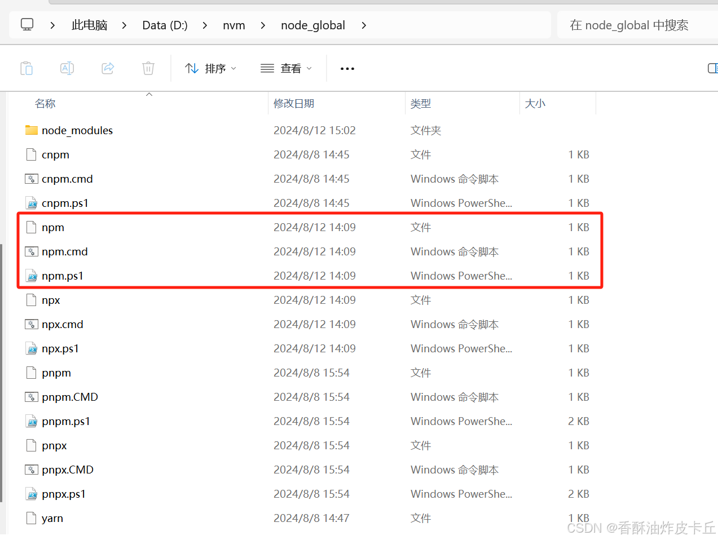This screenshot has height=540, width=718.
Task: Open the 排序 sort dropdown
Action: pos(210,68)
